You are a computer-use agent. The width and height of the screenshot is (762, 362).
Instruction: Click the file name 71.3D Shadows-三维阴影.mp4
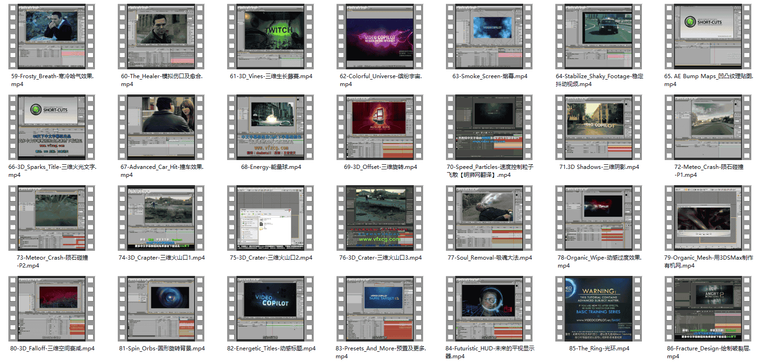(599, 167)
